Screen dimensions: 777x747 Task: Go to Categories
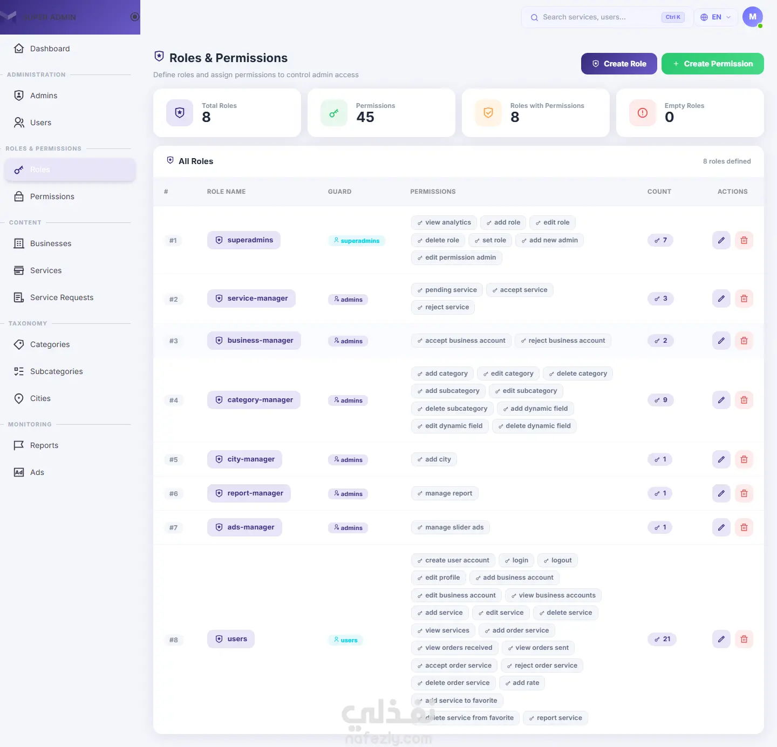70,344
